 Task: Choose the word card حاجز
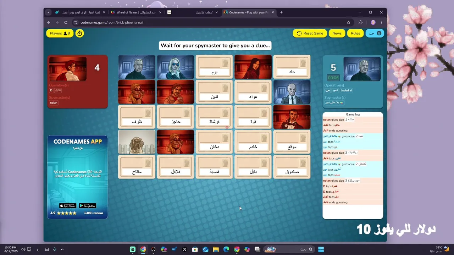coord(176,117)
